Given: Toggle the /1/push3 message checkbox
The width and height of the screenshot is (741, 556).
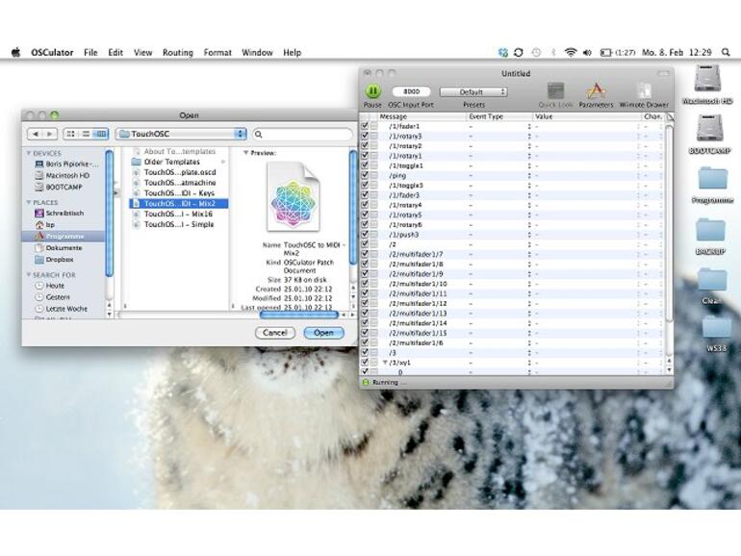Looking at the screenshot, I should (x=365, y=235).
